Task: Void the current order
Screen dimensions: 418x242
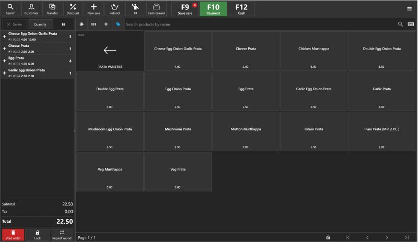Action: point(13,235)
